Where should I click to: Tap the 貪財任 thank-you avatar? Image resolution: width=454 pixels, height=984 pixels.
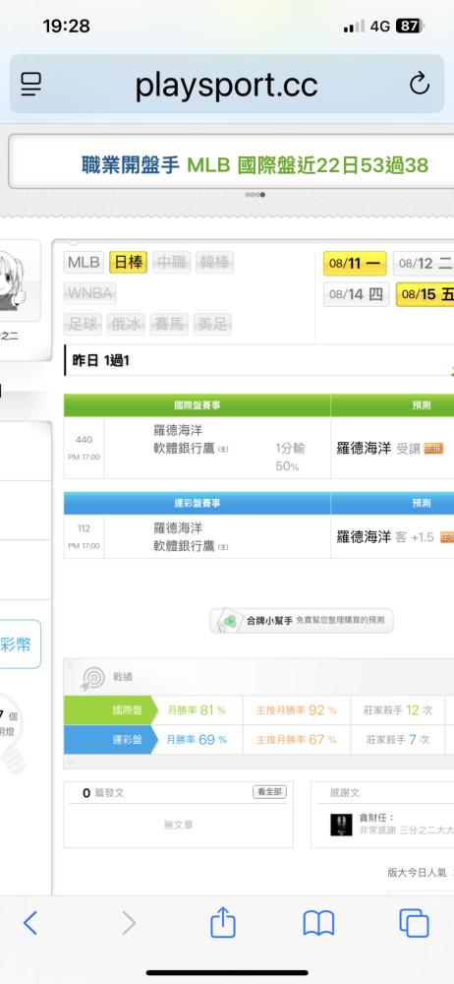click(341, 824)
